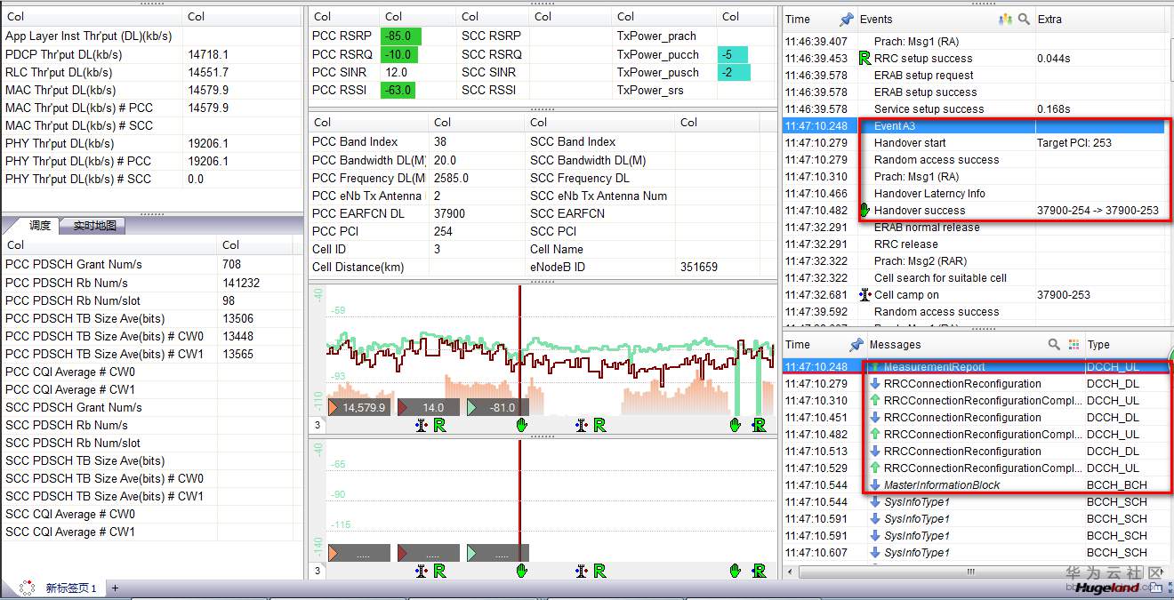Viewport: 1174px width, 600px height.
Task: Select the ERAB setup request event
Action: click(x=973, y=76)
